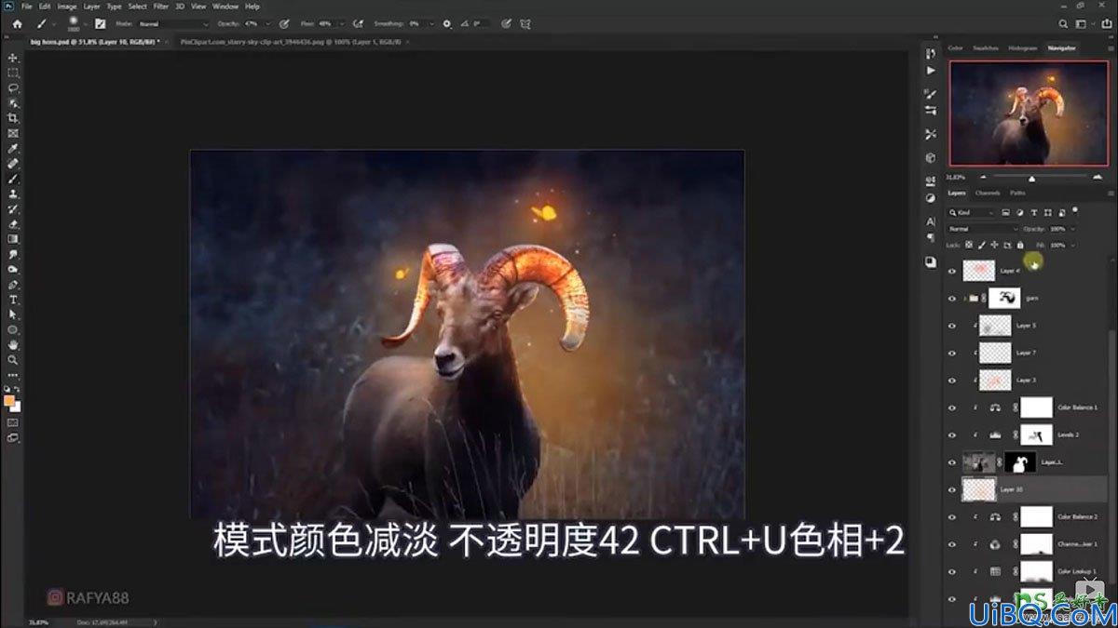Select Layer 10 thumbnail
The width and height of the screenshot is (1118, 628).
pyautogui.click(x=979, y=488)
